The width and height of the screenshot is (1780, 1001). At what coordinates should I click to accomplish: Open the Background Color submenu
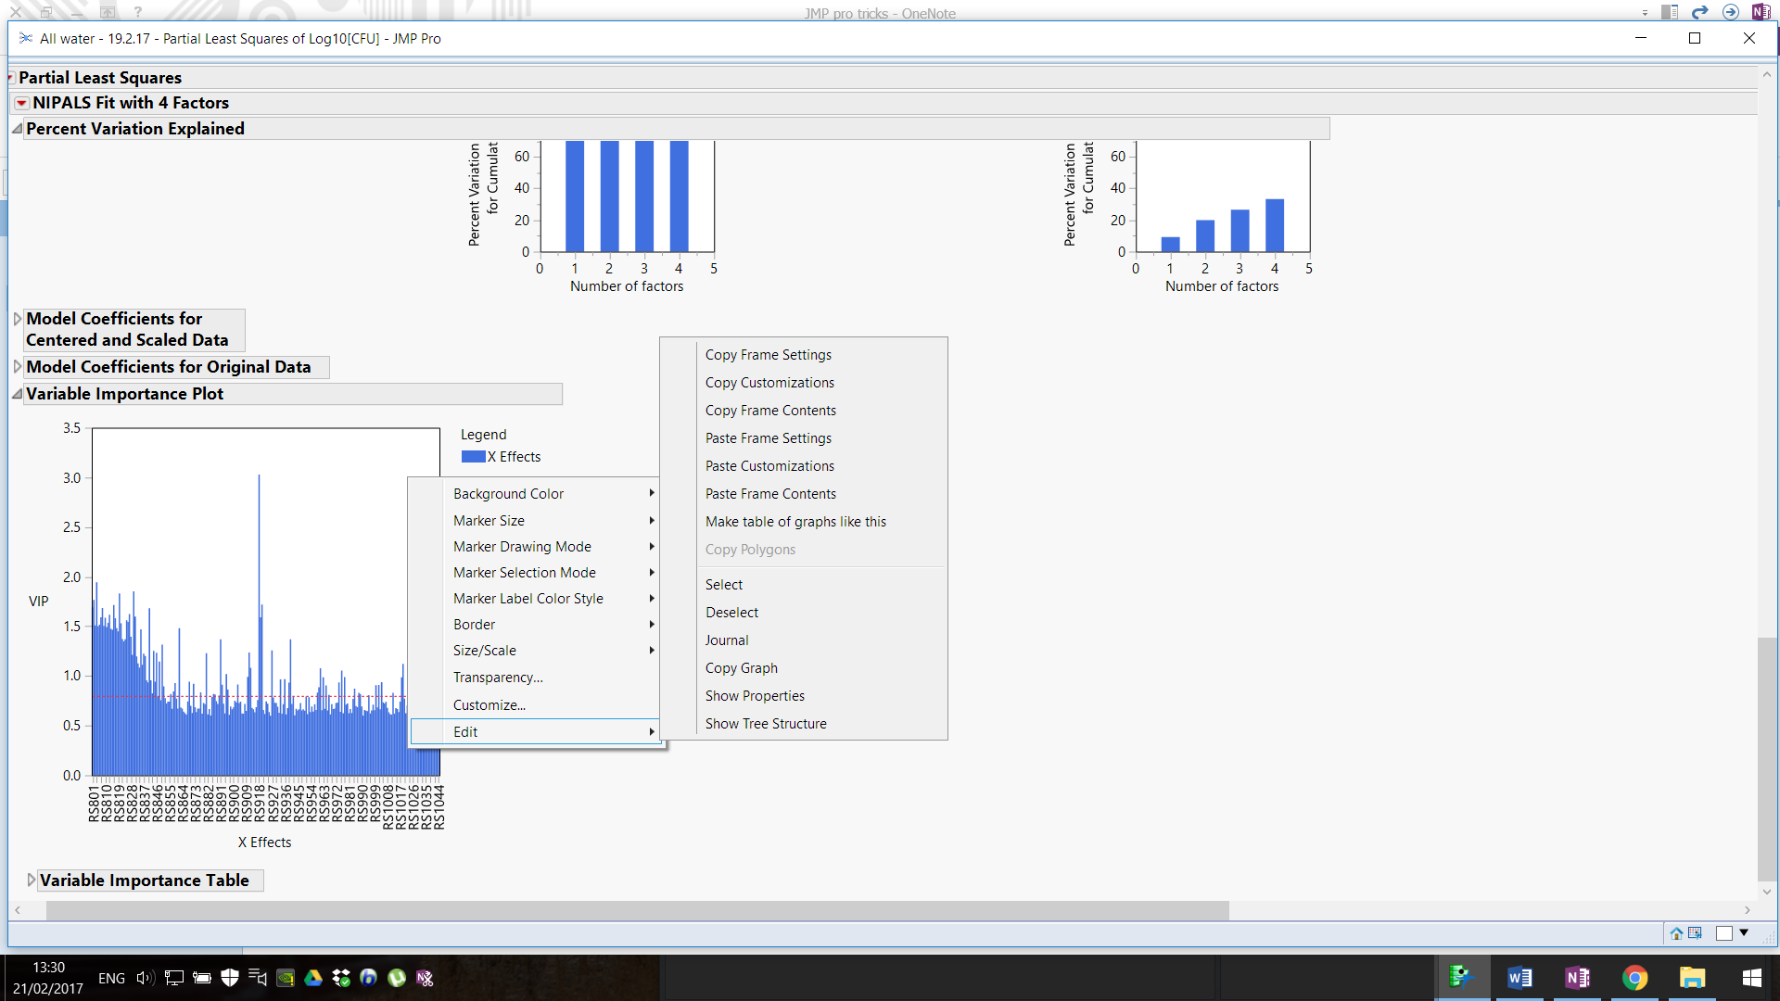[508, 494]
